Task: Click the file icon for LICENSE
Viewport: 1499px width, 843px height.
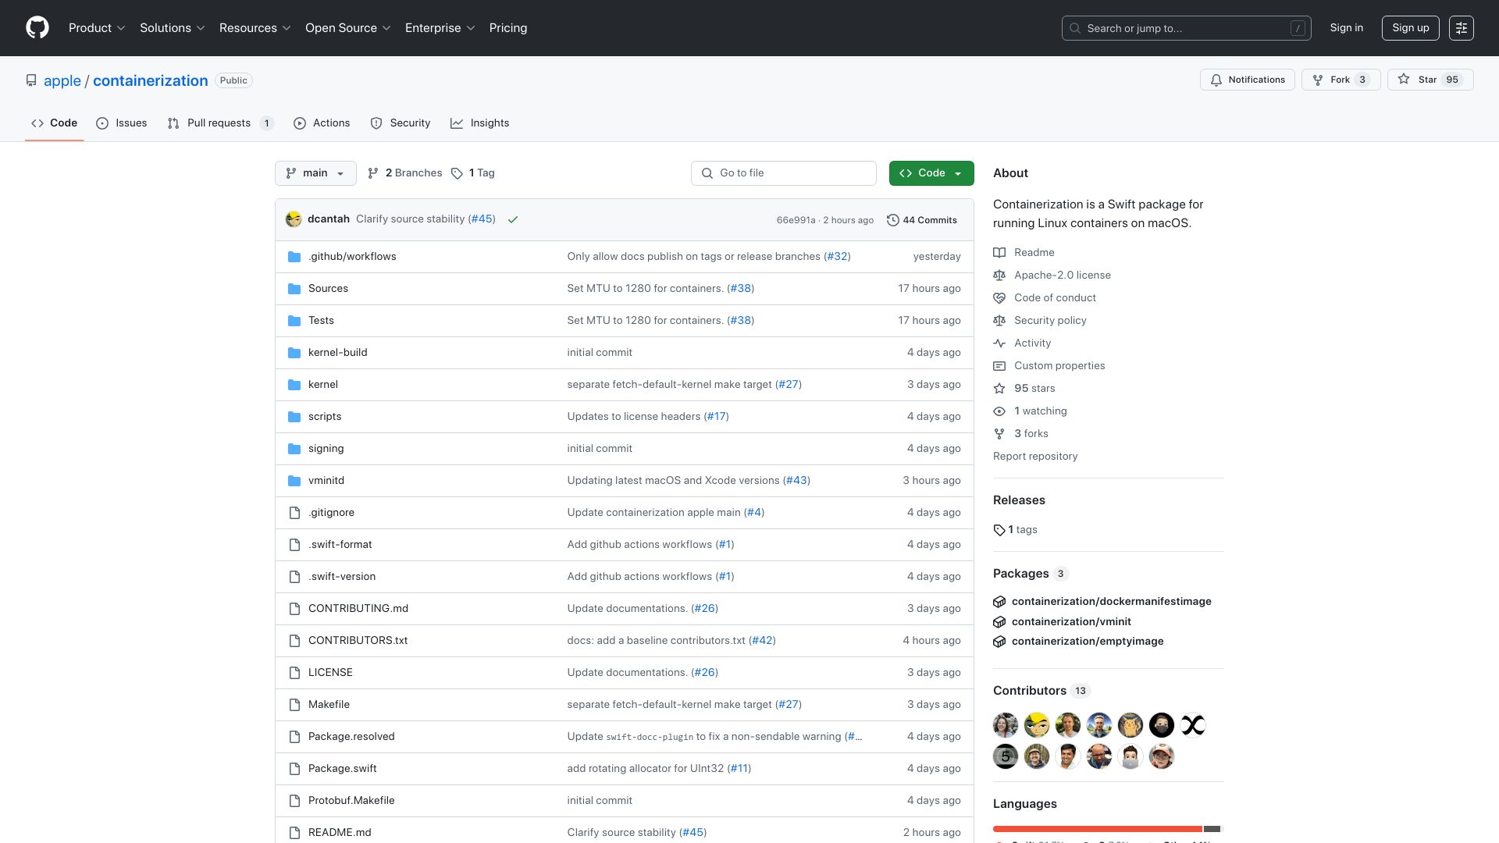Action: point(294,673)
